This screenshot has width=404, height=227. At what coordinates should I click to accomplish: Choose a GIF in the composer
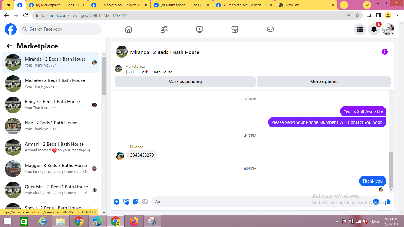[x=145, y=202]
